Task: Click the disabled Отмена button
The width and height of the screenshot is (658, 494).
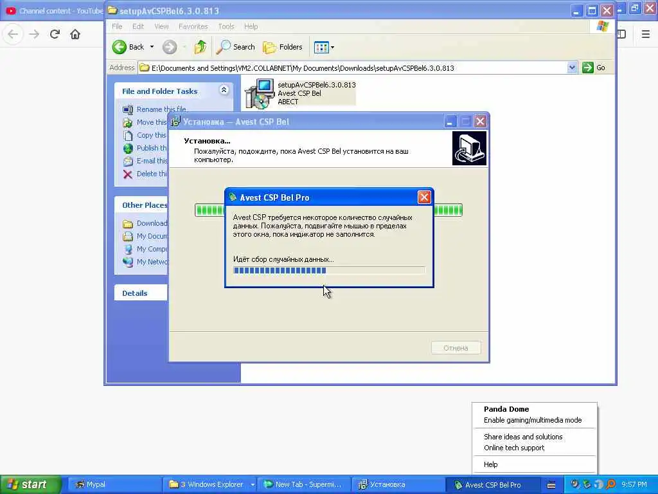Action: pyautogui.click(x=456, y=348)
